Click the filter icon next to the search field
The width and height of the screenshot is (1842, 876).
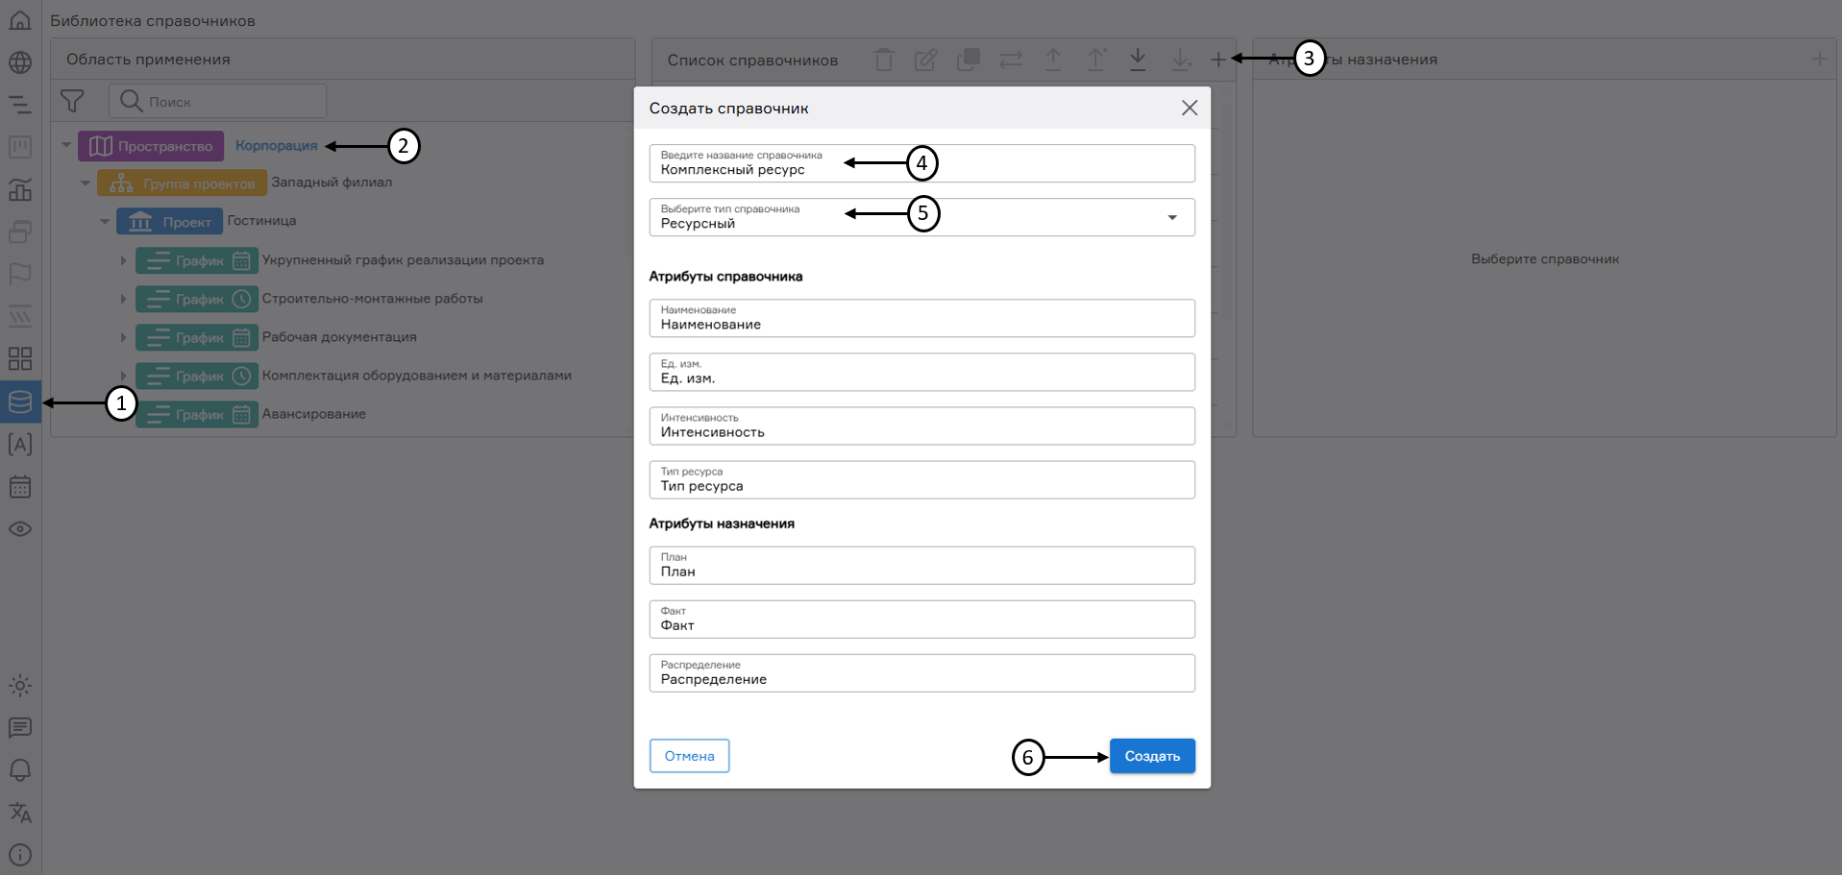click(x=74, y=101)
